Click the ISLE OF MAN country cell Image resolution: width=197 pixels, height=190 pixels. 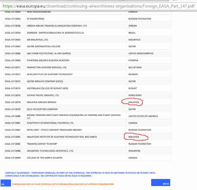click(135, 67)
